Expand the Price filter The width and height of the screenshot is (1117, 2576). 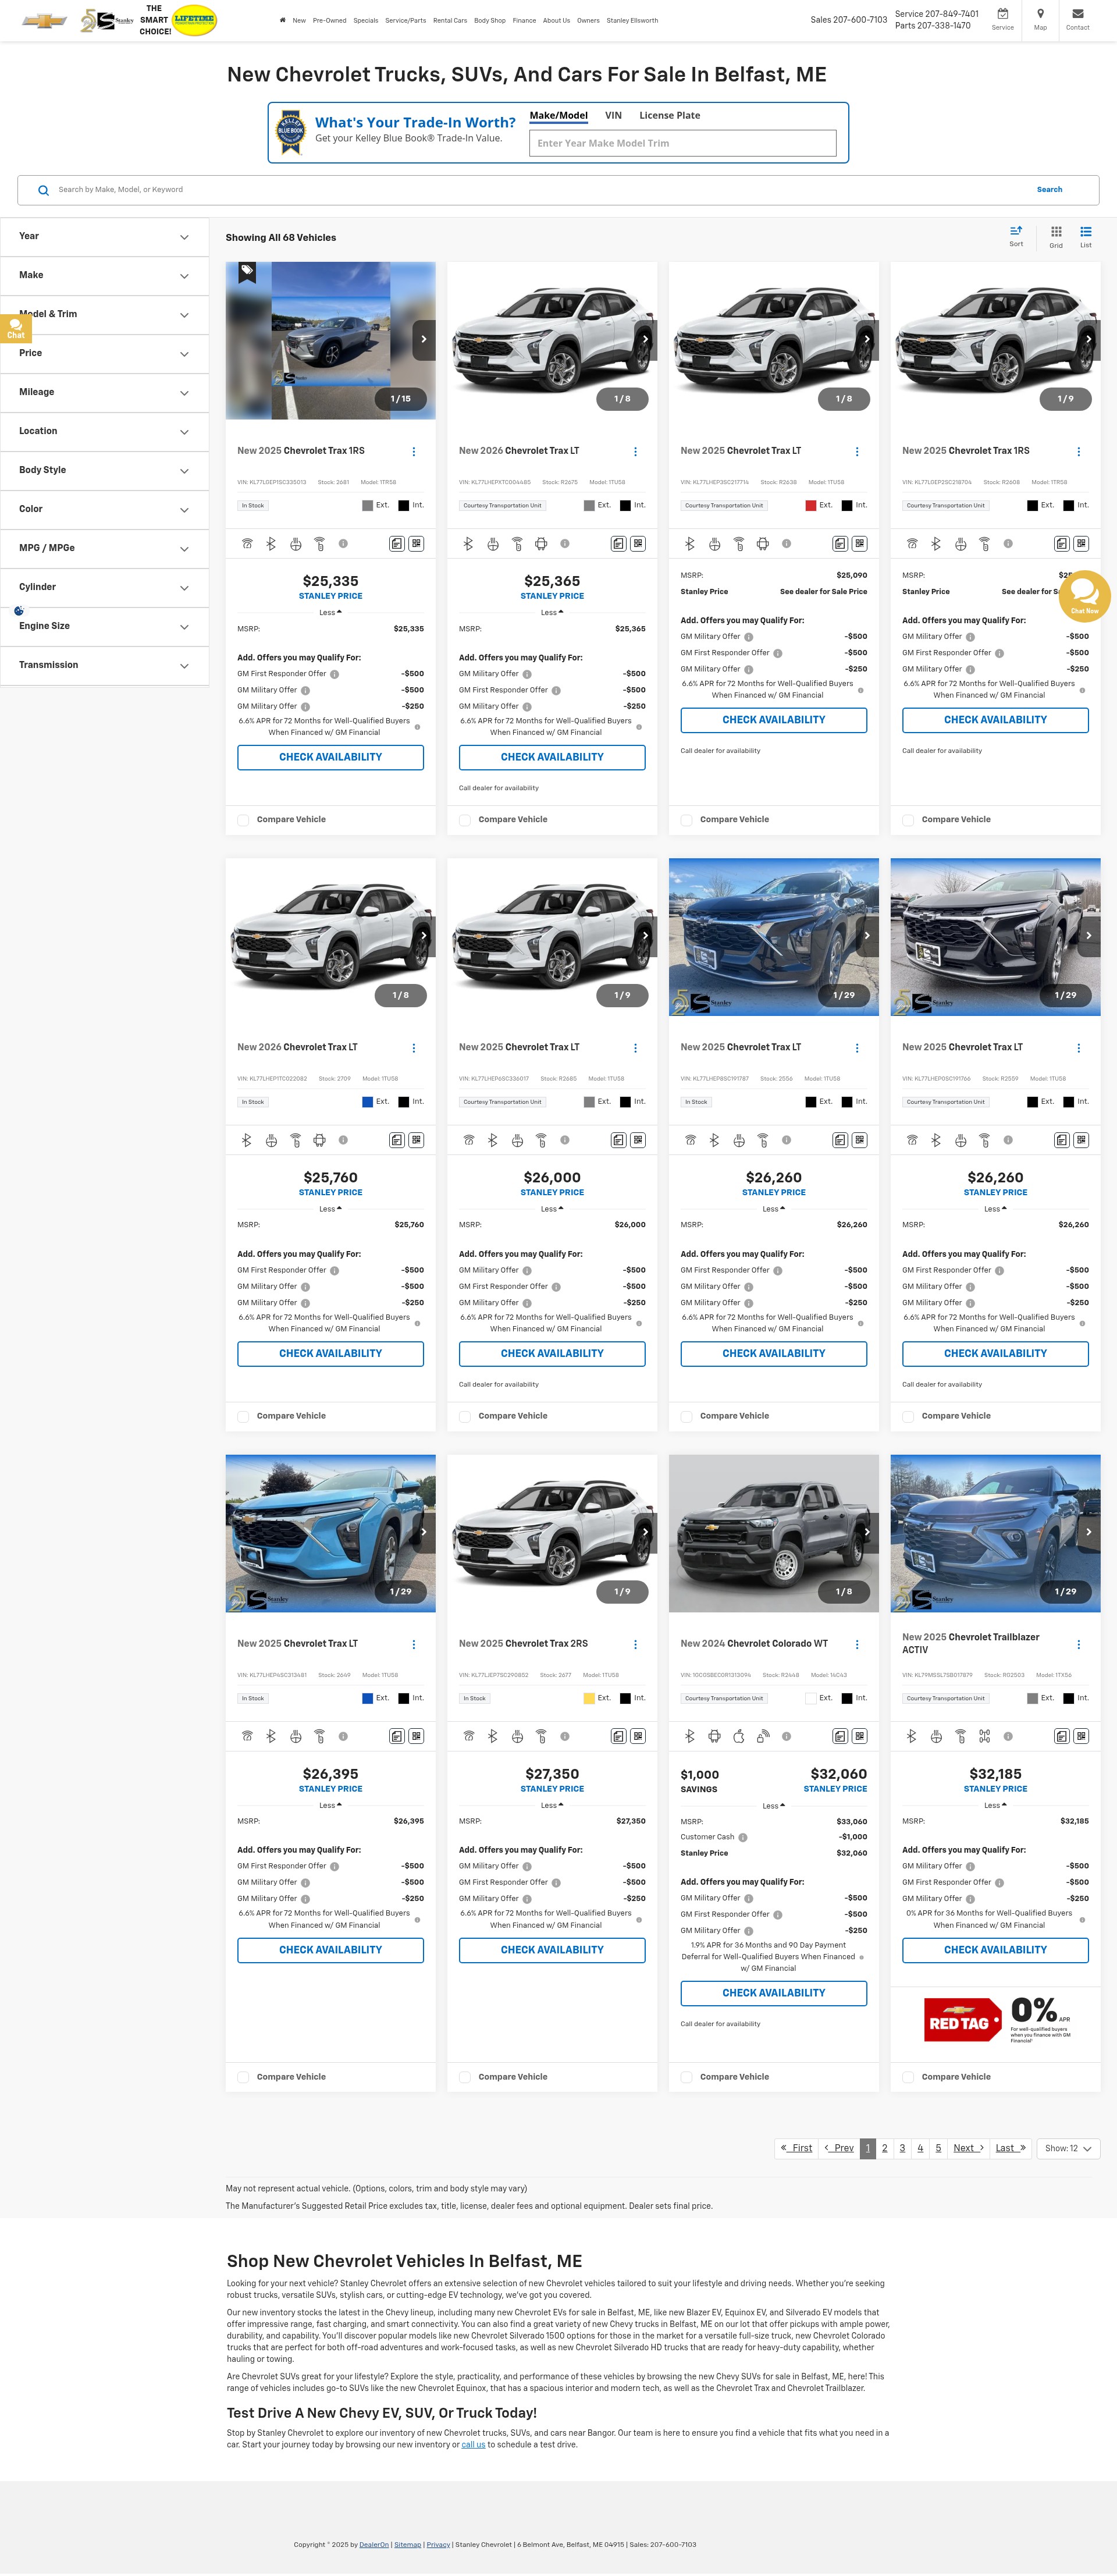tap(104, 354)
